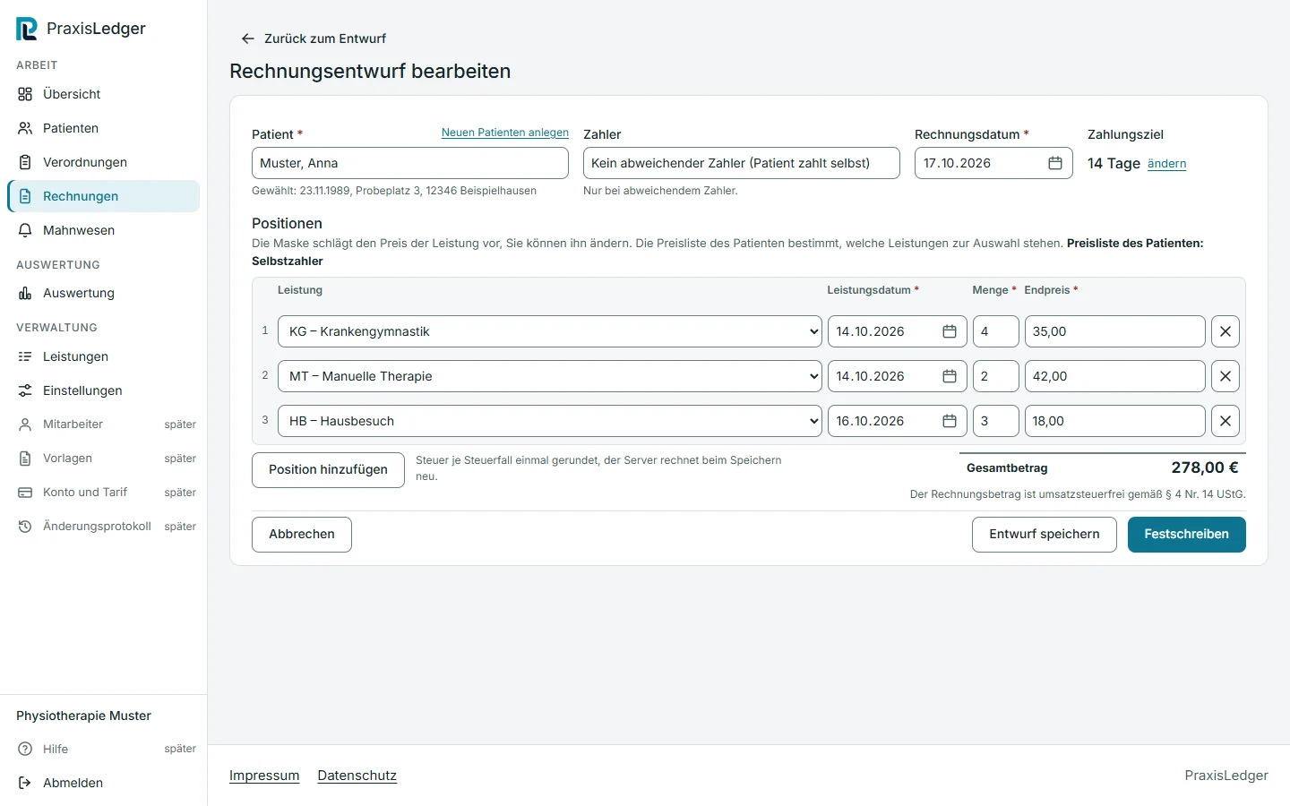Open the Zahler payer selection field
This screenshot has height=806, width=1290.
coord(742,163)
